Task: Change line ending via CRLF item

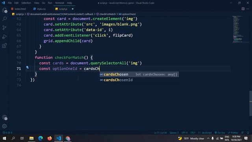Action: point(193,133)
